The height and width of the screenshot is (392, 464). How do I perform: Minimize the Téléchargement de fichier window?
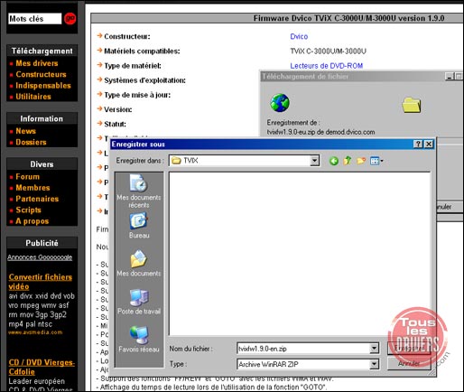coord(450,77)
